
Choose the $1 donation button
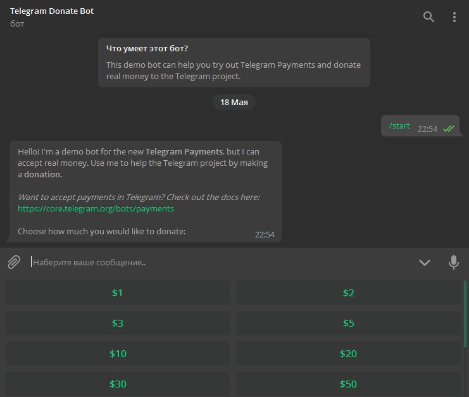(118, 293)
